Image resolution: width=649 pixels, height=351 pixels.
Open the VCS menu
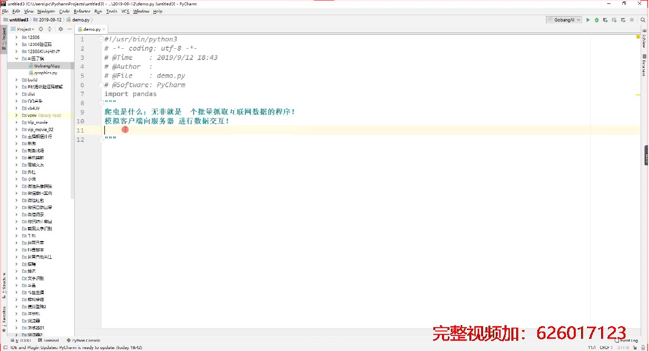point(125,11)
